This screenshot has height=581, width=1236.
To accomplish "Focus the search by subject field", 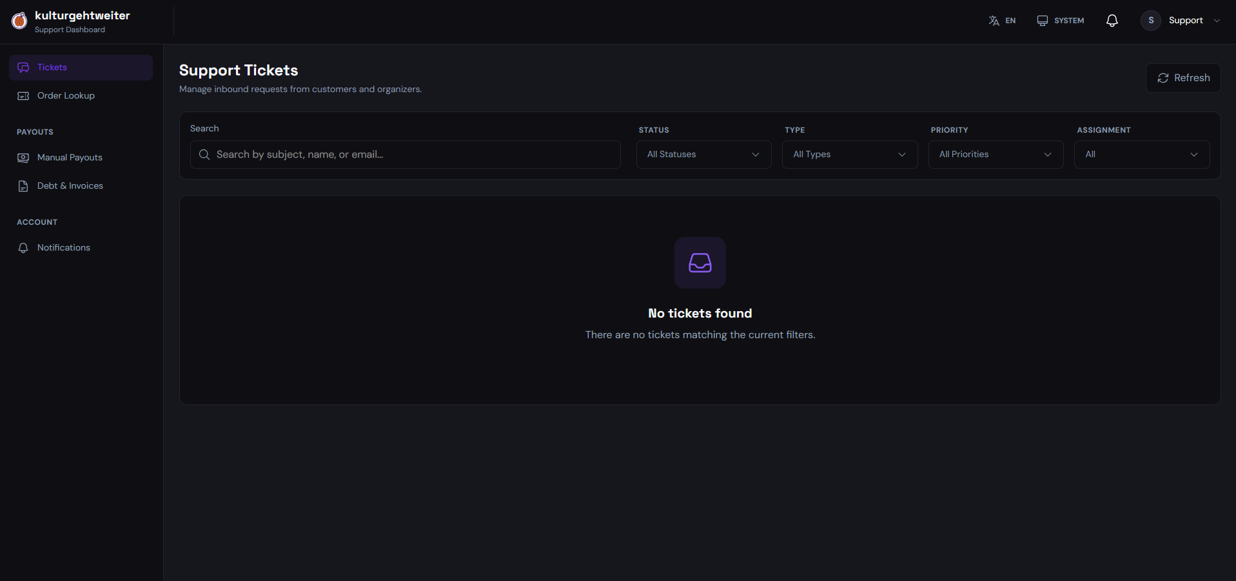I will click(x=405, y=155).
